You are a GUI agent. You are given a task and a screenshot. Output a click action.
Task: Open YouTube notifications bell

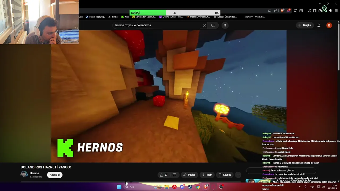pos(319,25)
